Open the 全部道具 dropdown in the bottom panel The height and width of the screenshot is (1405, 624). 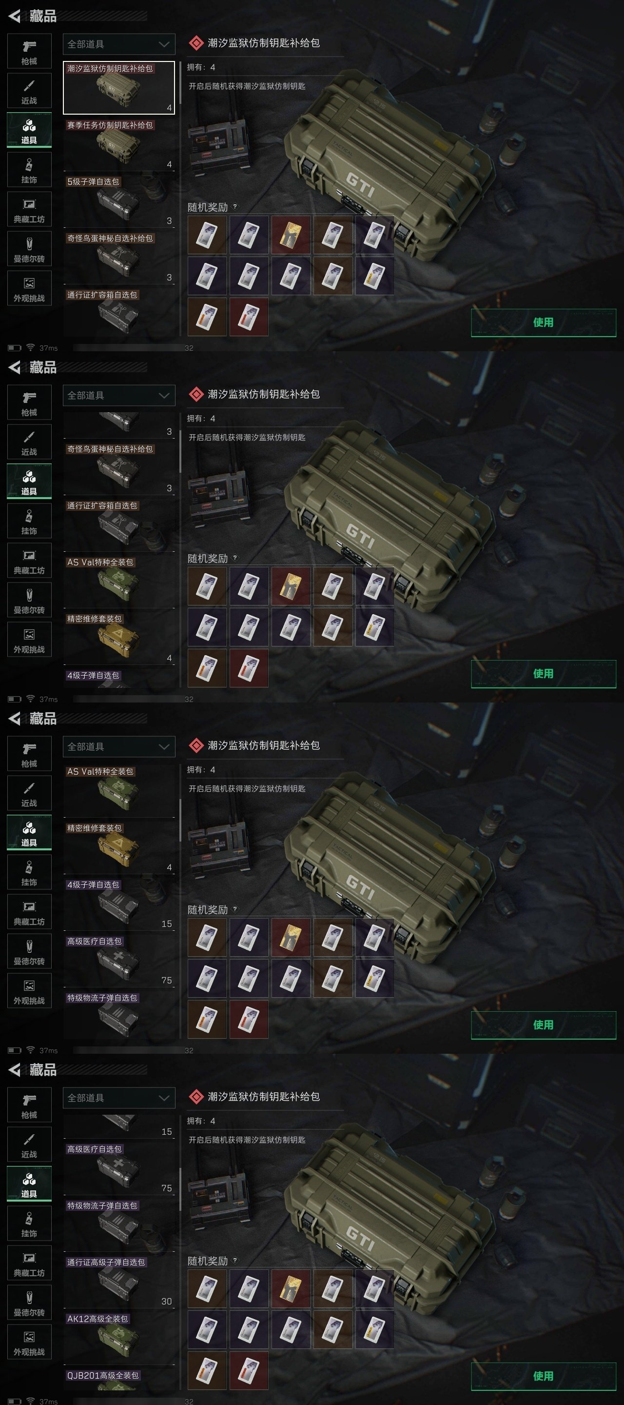point(119,1098)
